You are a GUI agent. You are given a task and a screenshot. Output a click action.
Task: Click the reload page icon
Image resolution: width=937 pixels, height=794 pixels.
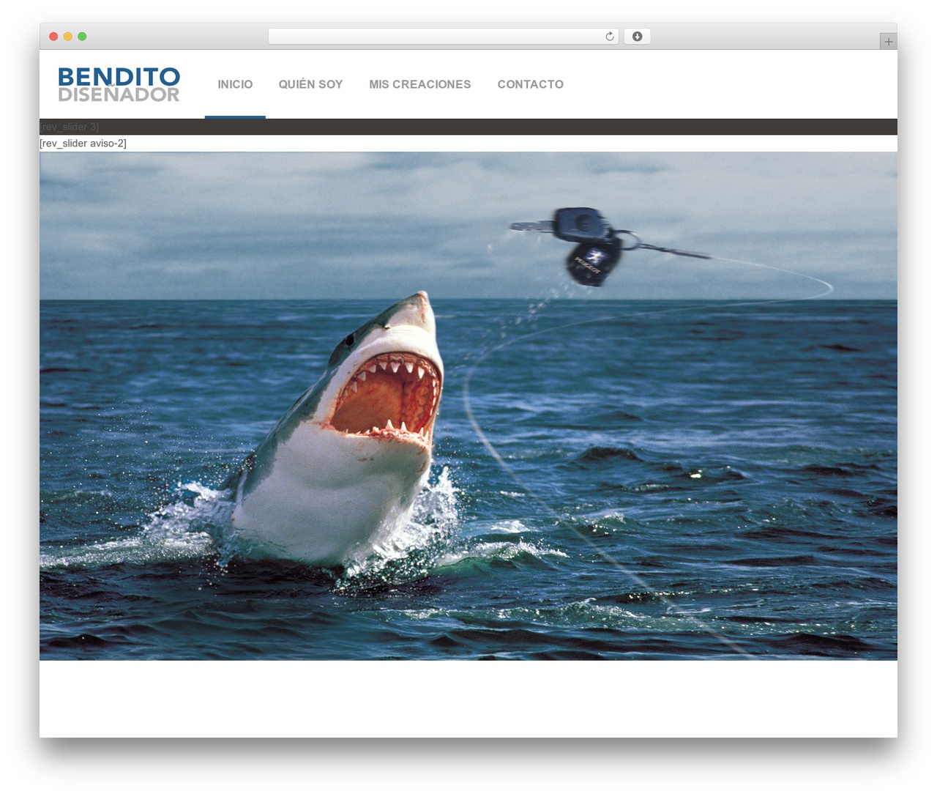click(610, 37)
